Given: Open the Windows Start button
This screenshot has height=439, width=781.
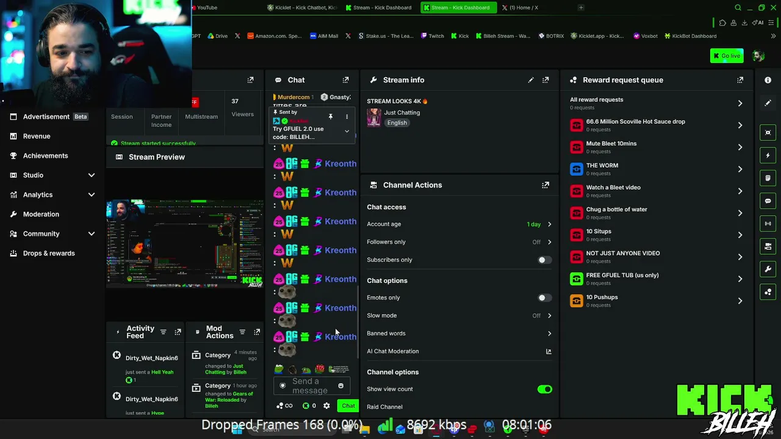Looking at the screenshot, I should (236, 430).
